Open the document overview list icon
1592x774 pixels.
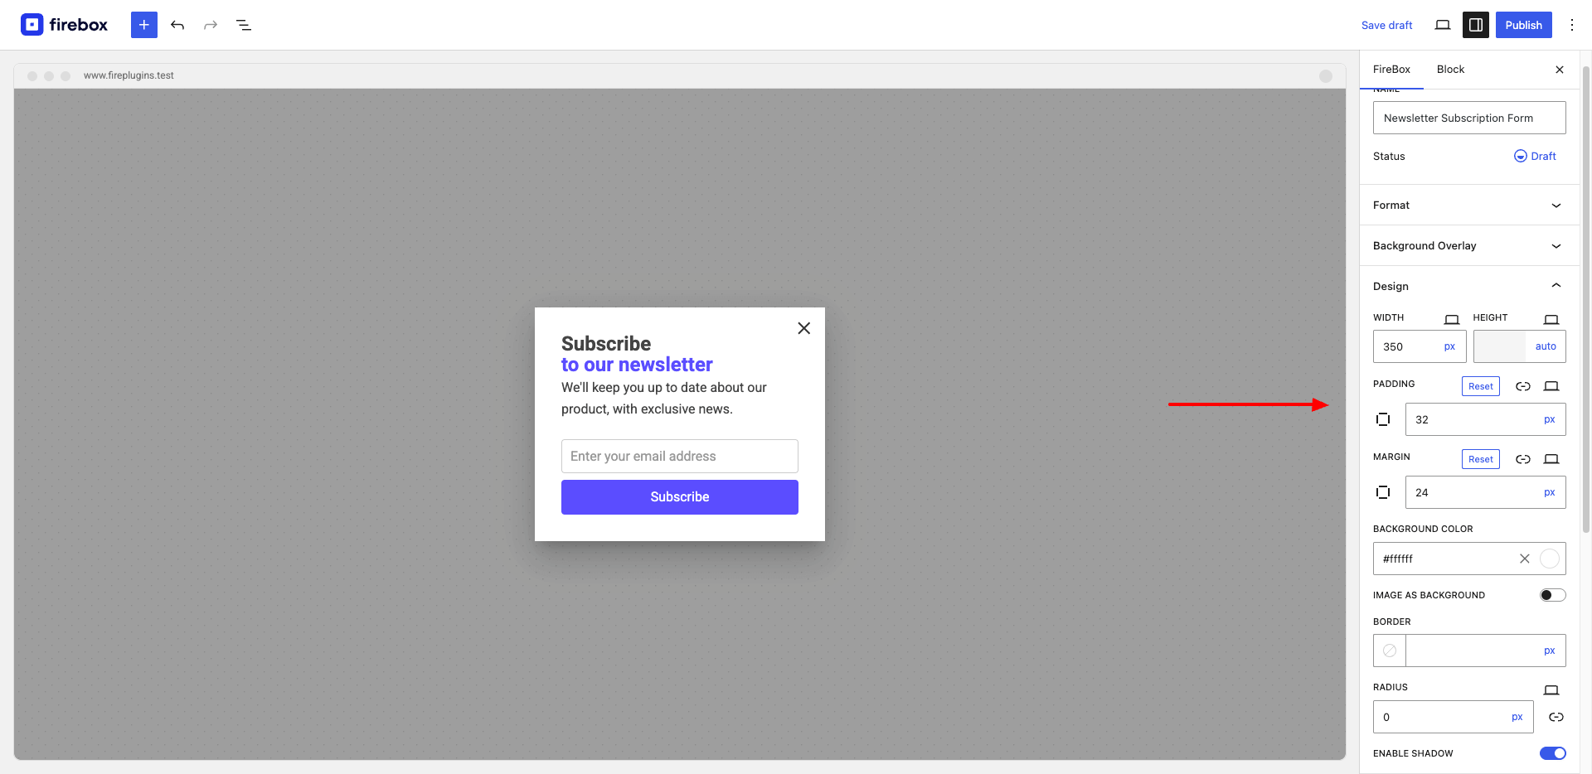(x=244, y=25)
